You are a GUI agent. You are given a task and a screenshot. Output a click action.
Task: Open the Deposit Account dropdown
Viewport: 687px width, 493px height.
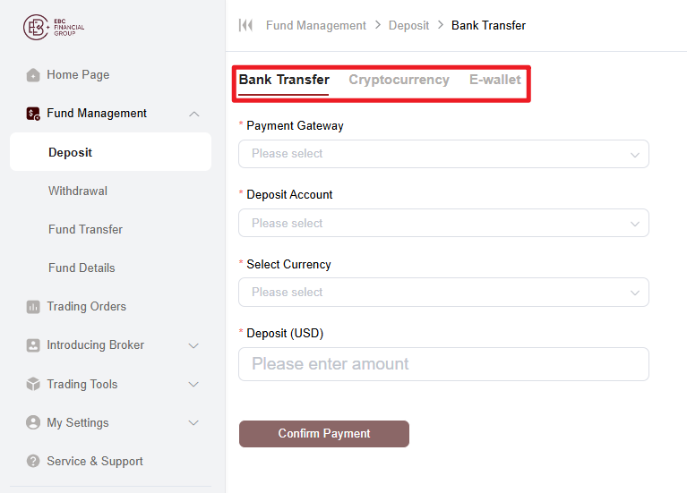tap(443, 223)
